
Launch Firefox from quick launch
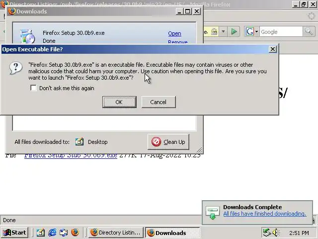coord(75,233)
